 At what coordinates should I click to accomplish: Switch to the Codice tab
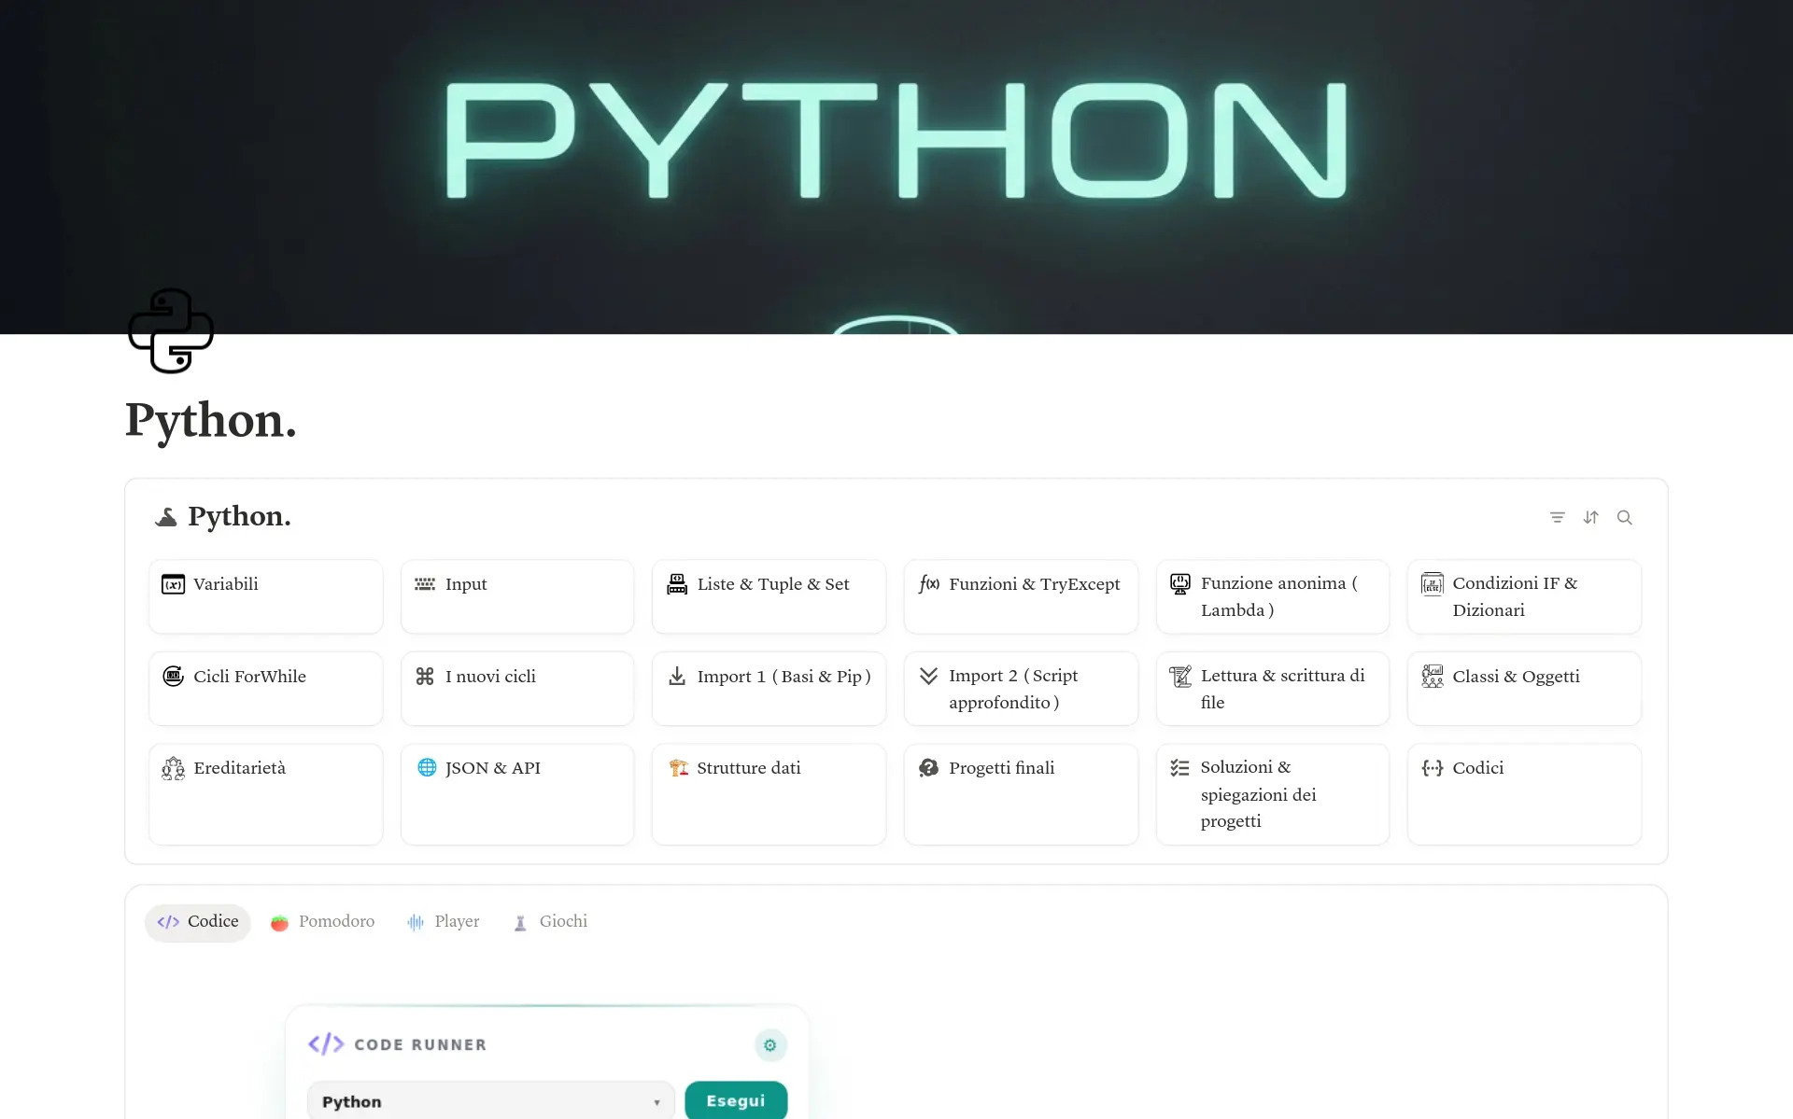pos(198,922)
